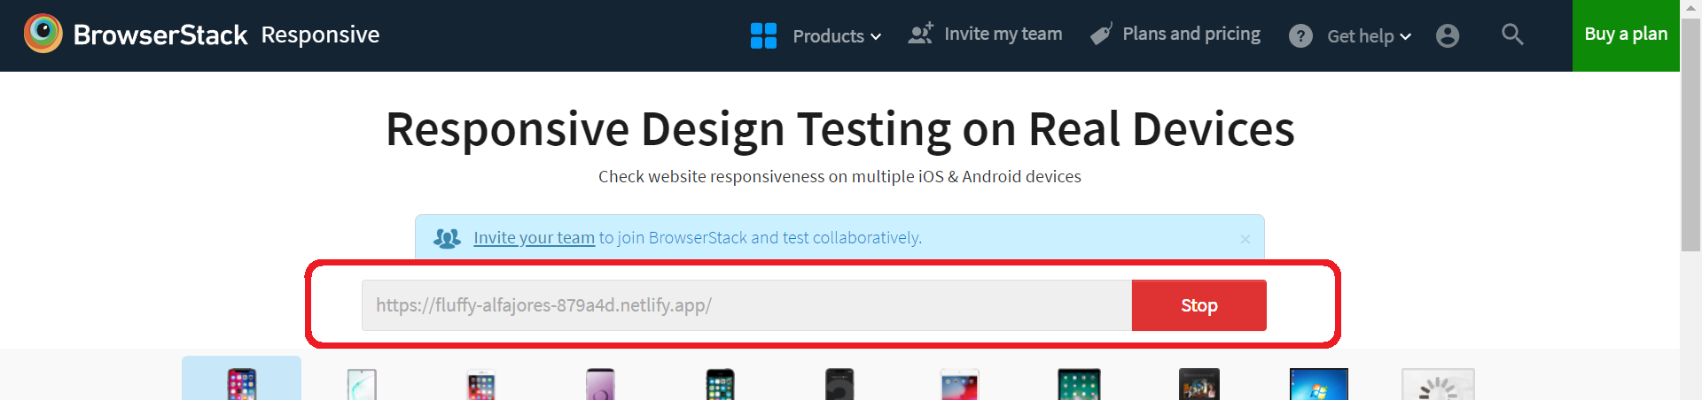Open the user account profile icon
Screen dimensions: 1702x400
coord(1447,36)
